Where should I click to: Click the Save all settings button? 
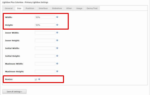(14, 92)
